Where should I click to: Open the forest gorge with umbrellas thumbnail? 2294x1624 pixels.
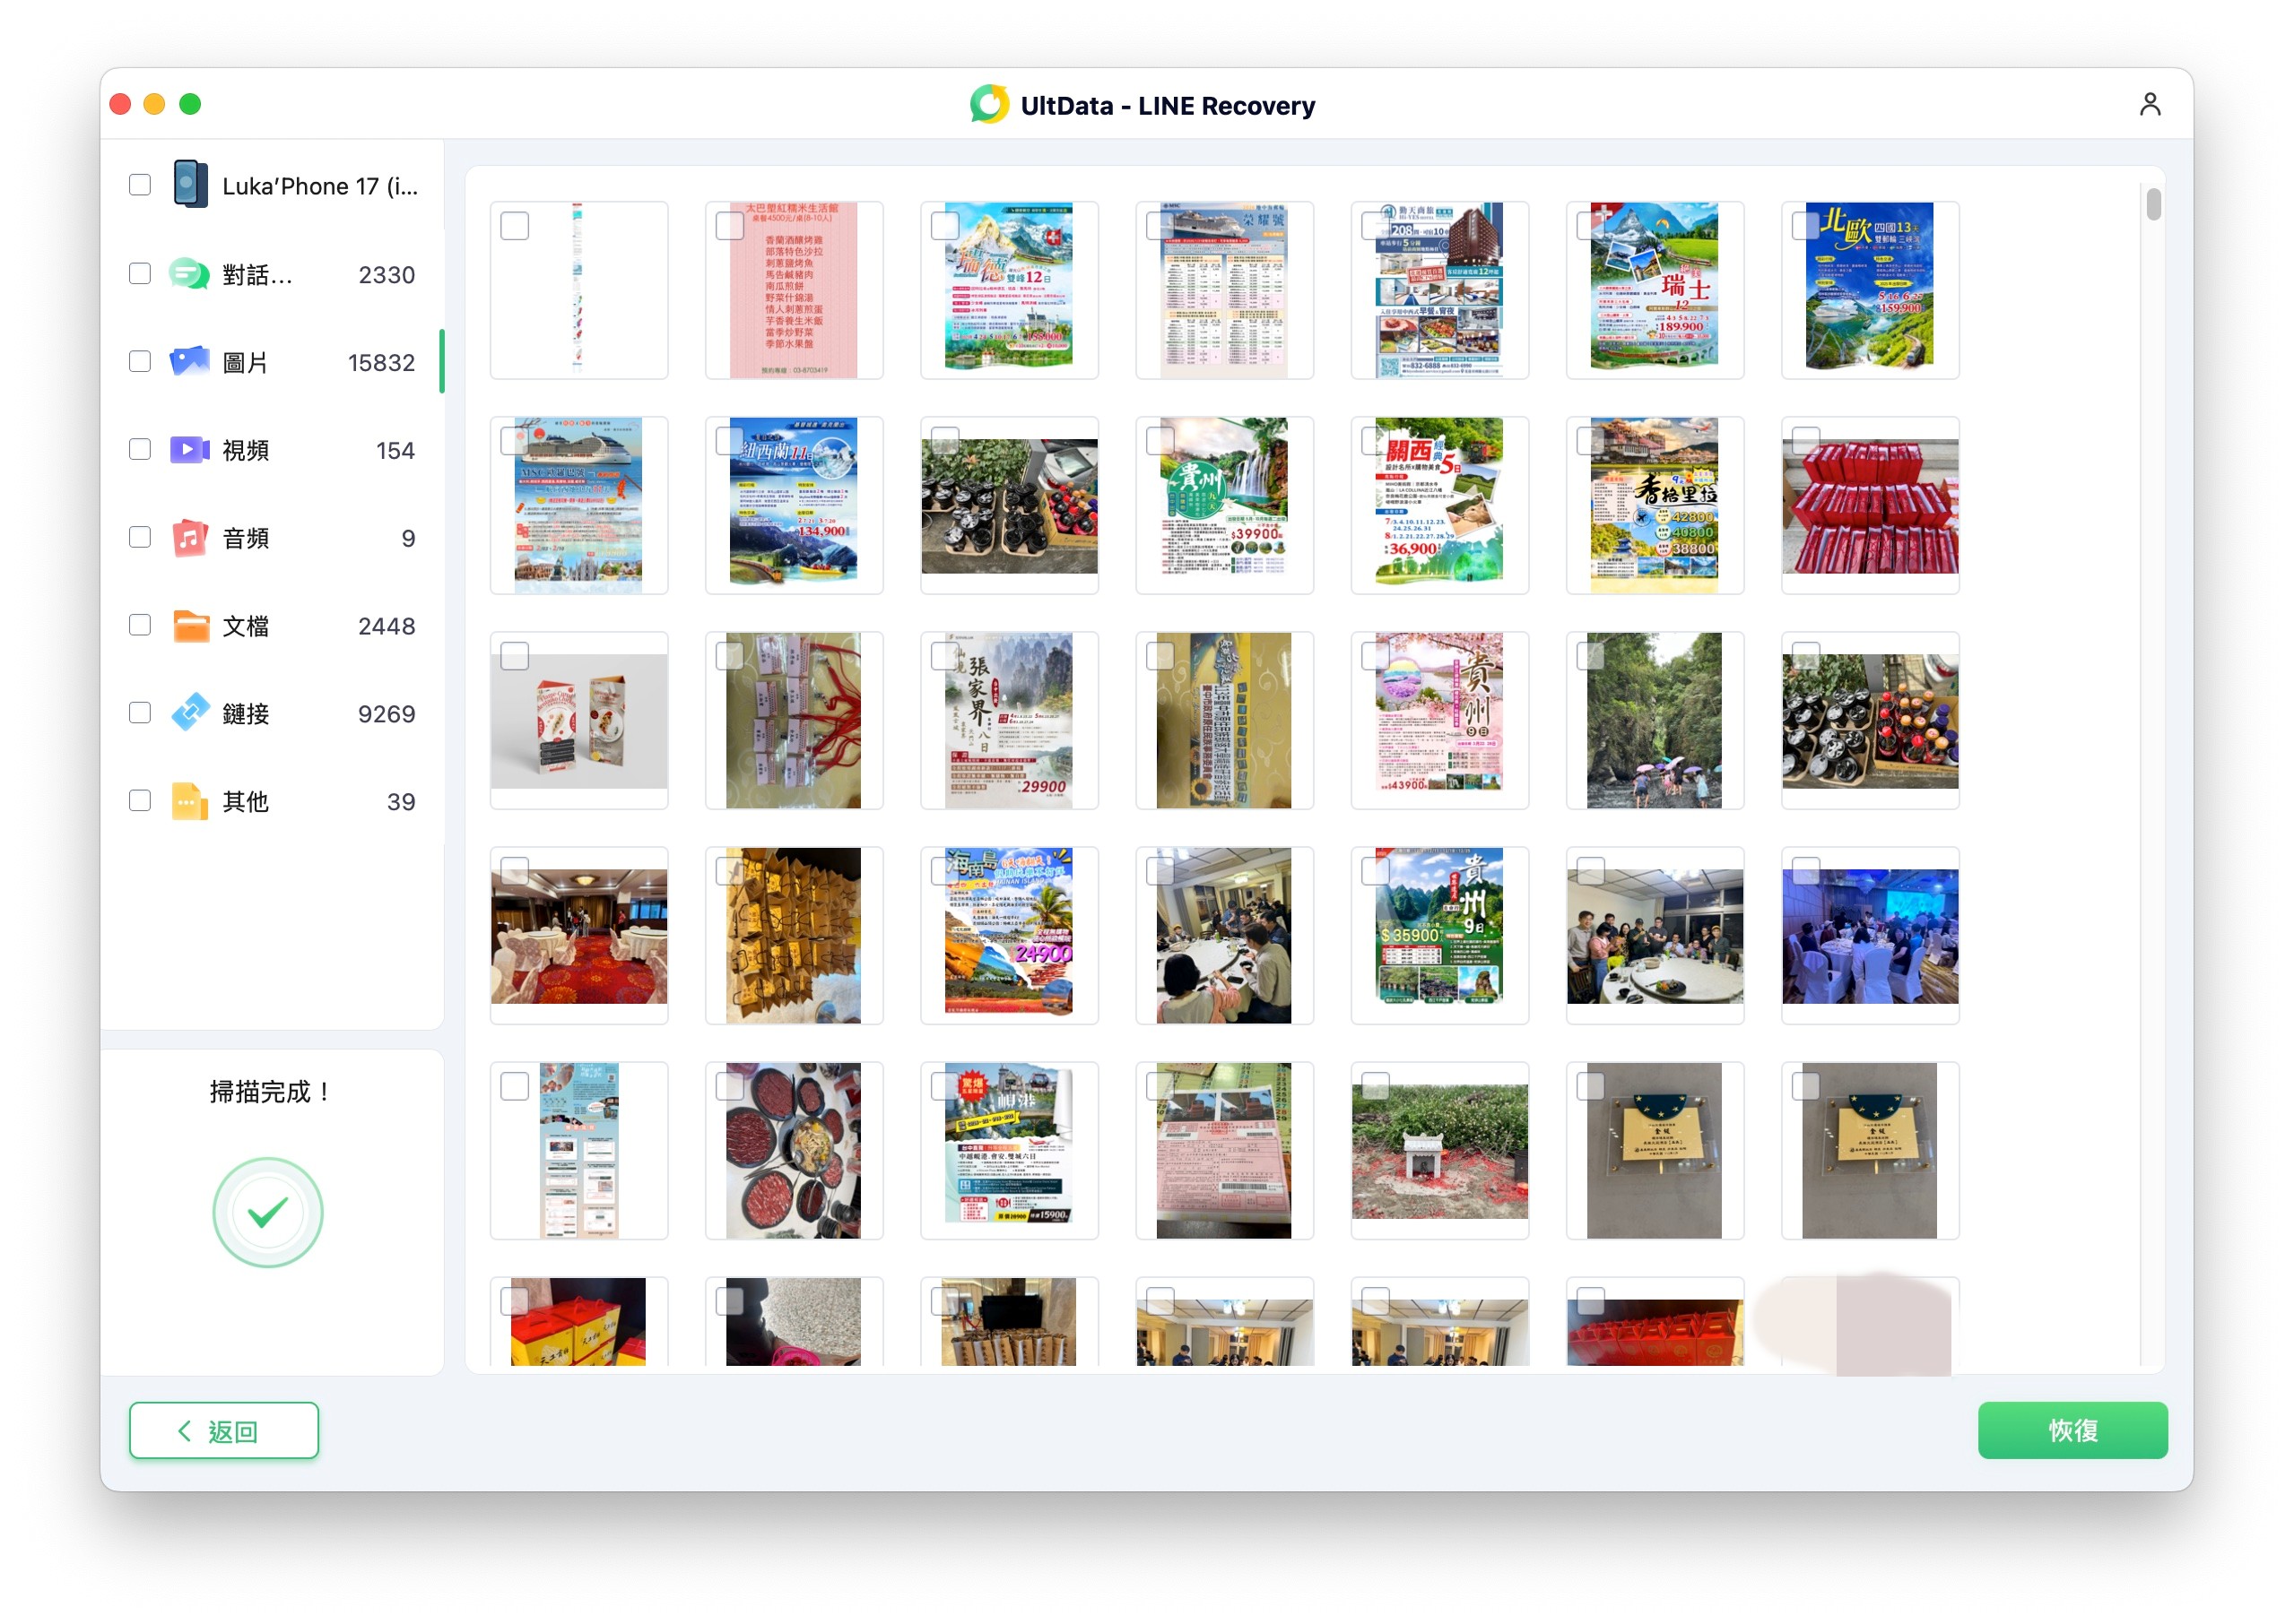point(1654,719)
